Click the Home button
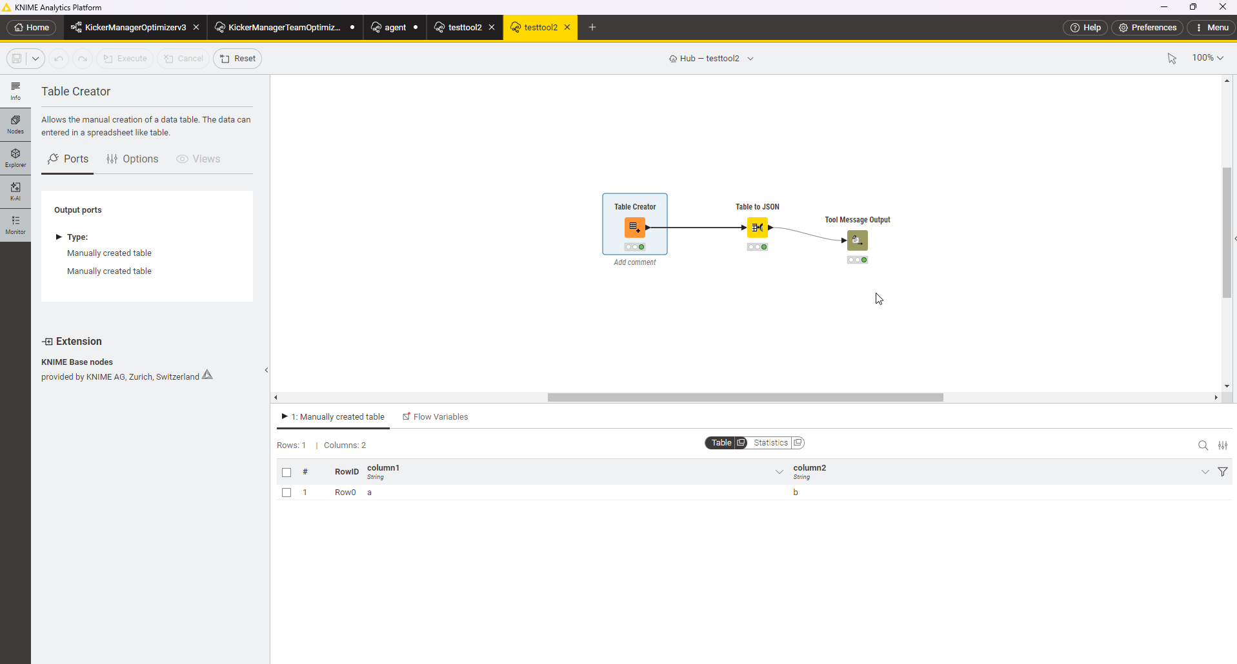The image size is (1237, 664). point(32,28)
